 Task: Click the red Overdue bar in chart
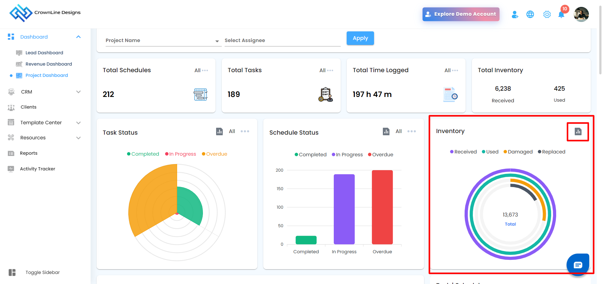382,207
